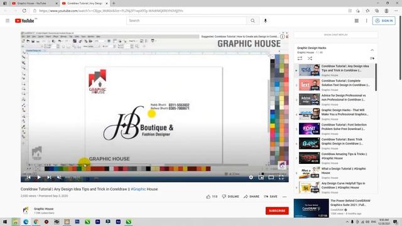Toggle shuffle playlist
Screen dimensions: 402x226
click(310, 58)
